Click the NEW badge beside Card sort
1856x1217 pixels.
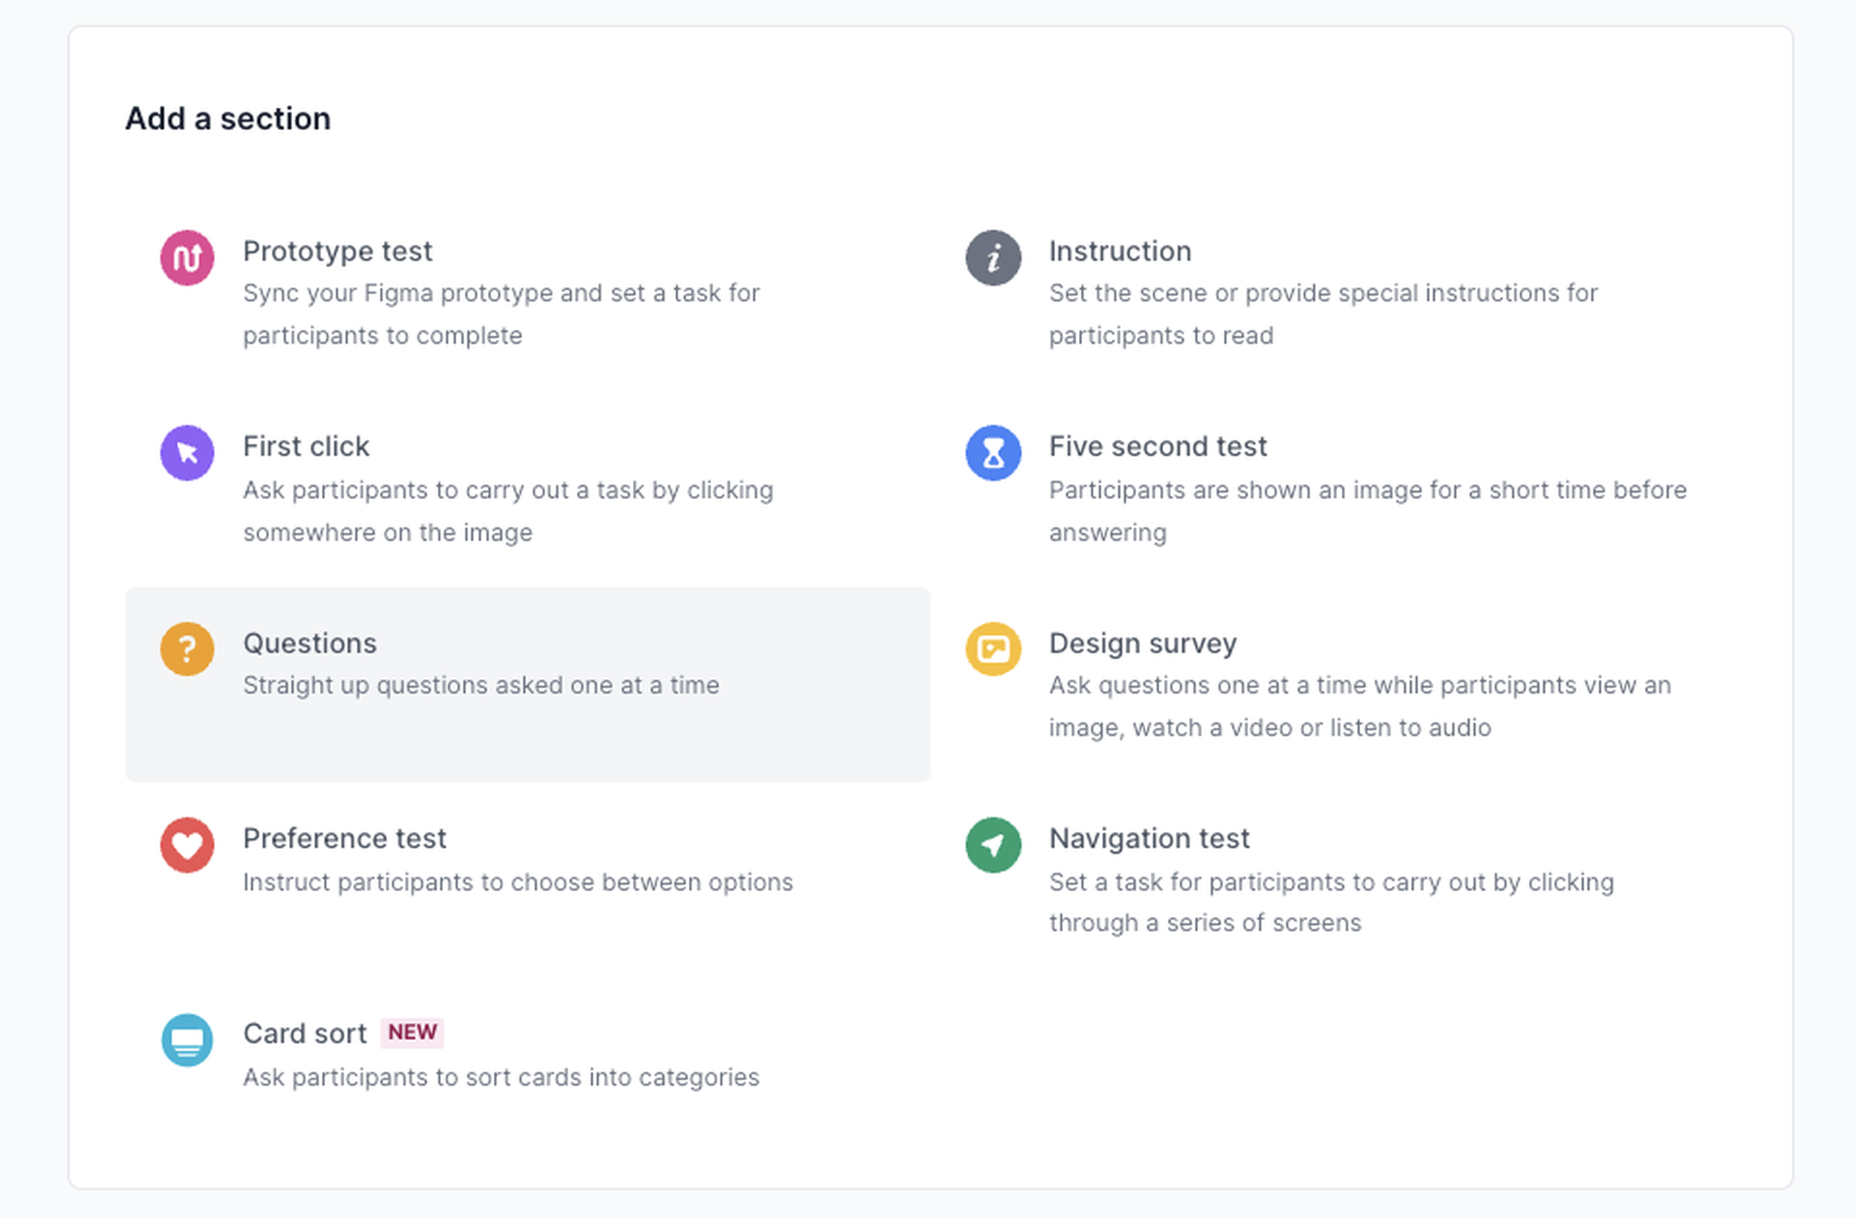412,1033
